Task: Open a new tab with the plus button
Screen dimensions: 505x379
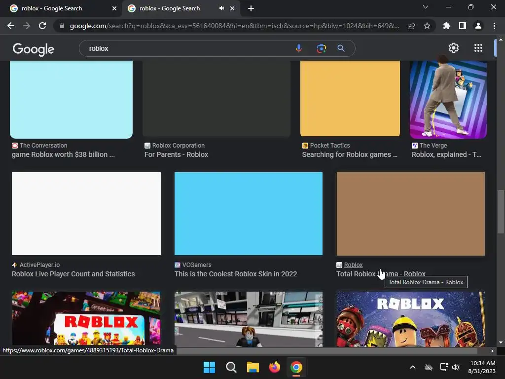Action: tap(251, 8)
